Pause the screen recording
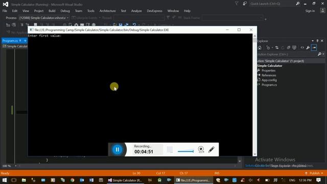 tap(117, 149)
